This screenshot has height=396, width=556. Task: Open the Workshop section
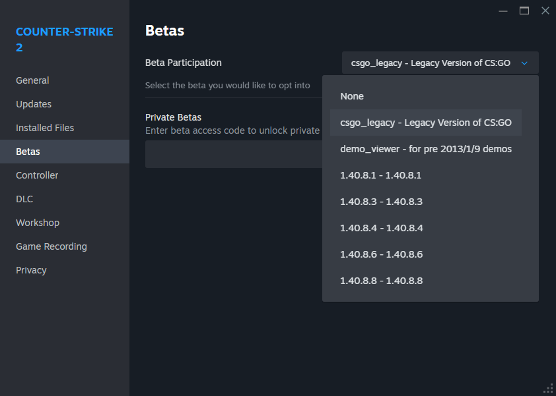click(x=38, y=222)
